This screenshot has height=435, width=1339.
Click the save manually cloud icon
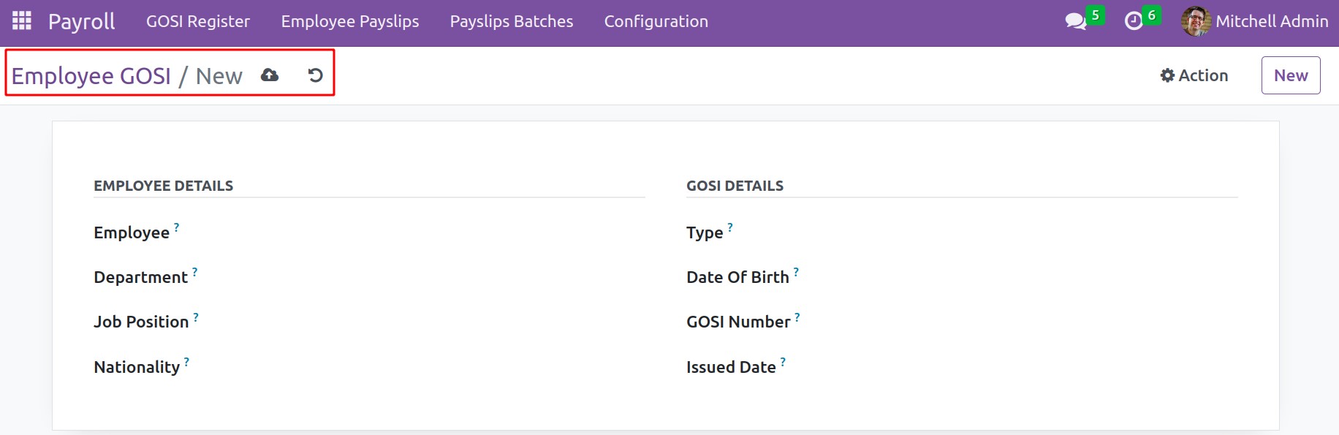270,75
